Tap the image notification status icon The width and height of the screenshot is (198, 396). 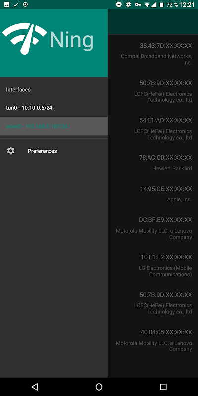click(7, 4)
